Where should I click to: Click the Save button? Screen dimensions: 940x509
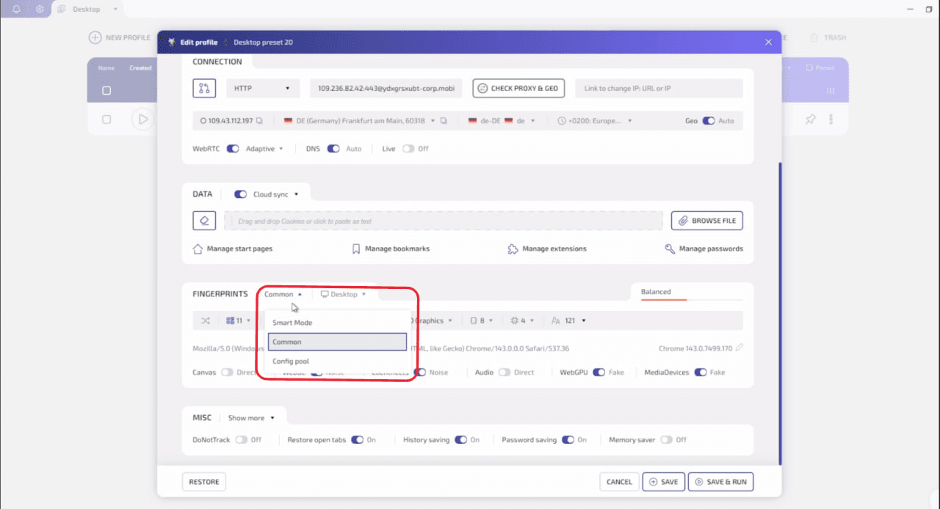pos(664,482)
